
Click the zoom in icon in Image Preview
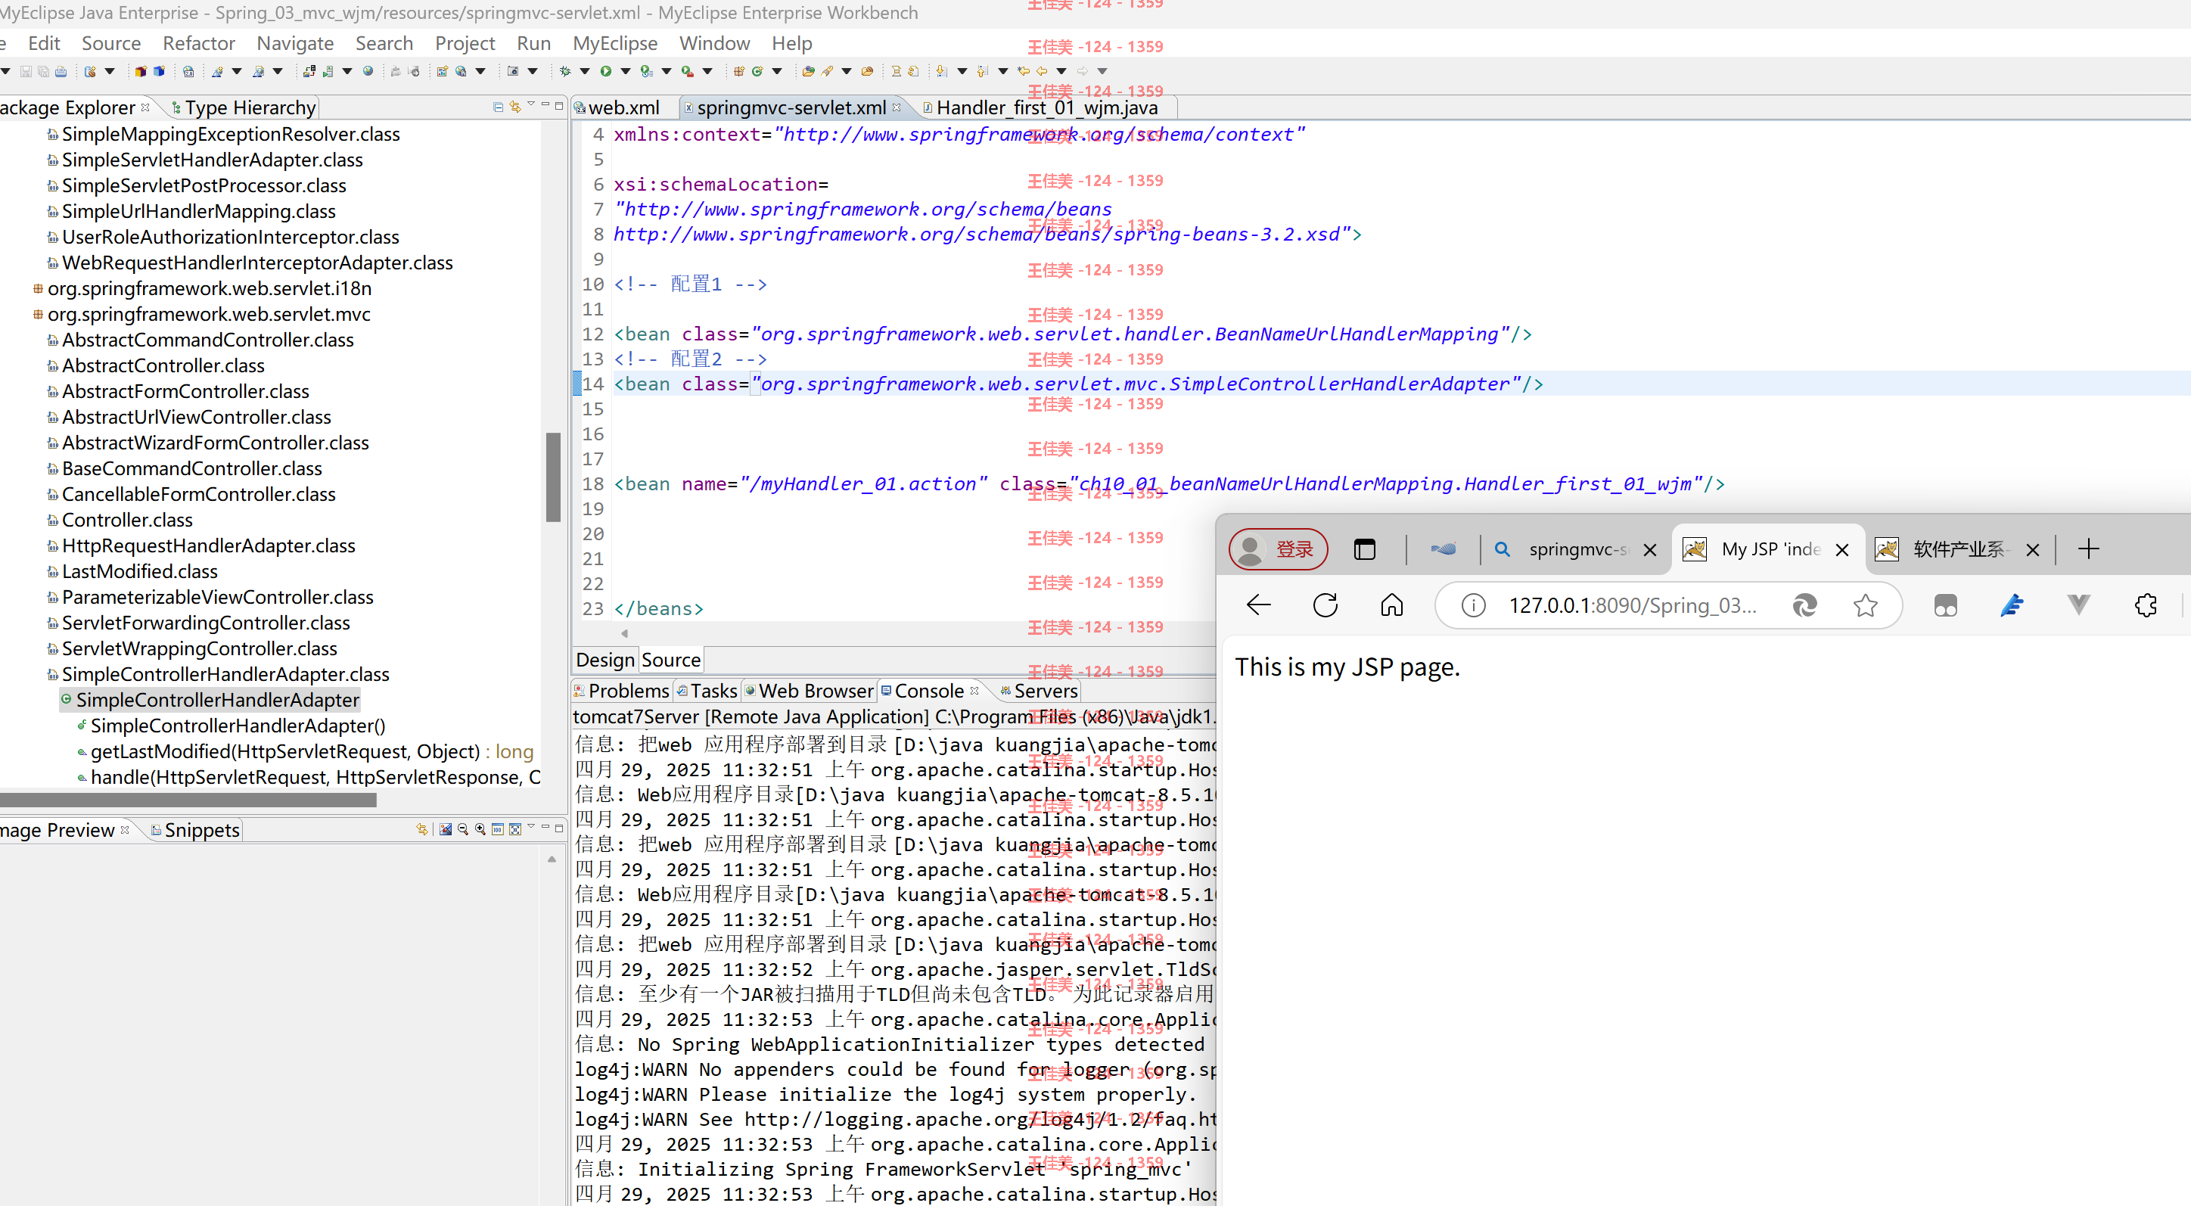point(480,829)
